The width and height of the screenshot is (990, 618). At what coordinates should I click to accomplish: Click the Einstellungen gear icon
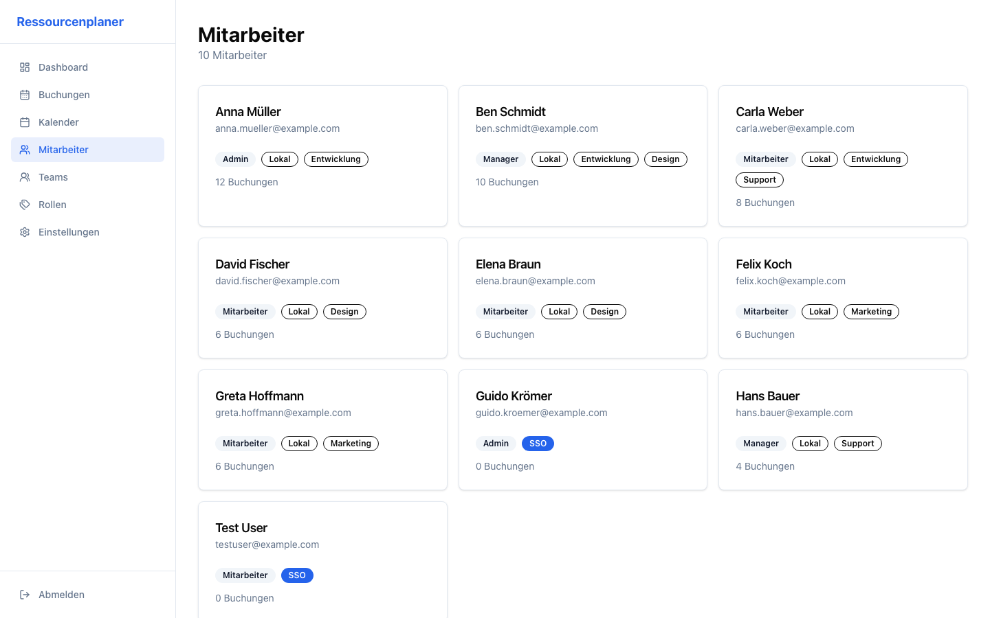point(25,232)
